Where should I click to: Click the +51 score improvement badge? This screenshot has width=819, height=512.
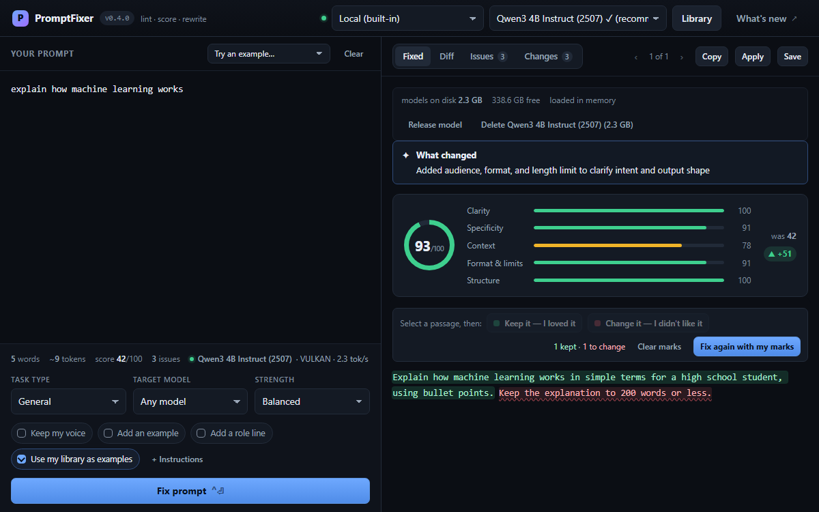point(780,254)
